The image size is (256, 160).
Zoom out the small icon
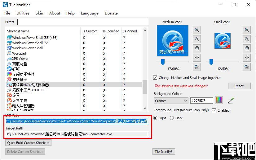pos(246,39)
